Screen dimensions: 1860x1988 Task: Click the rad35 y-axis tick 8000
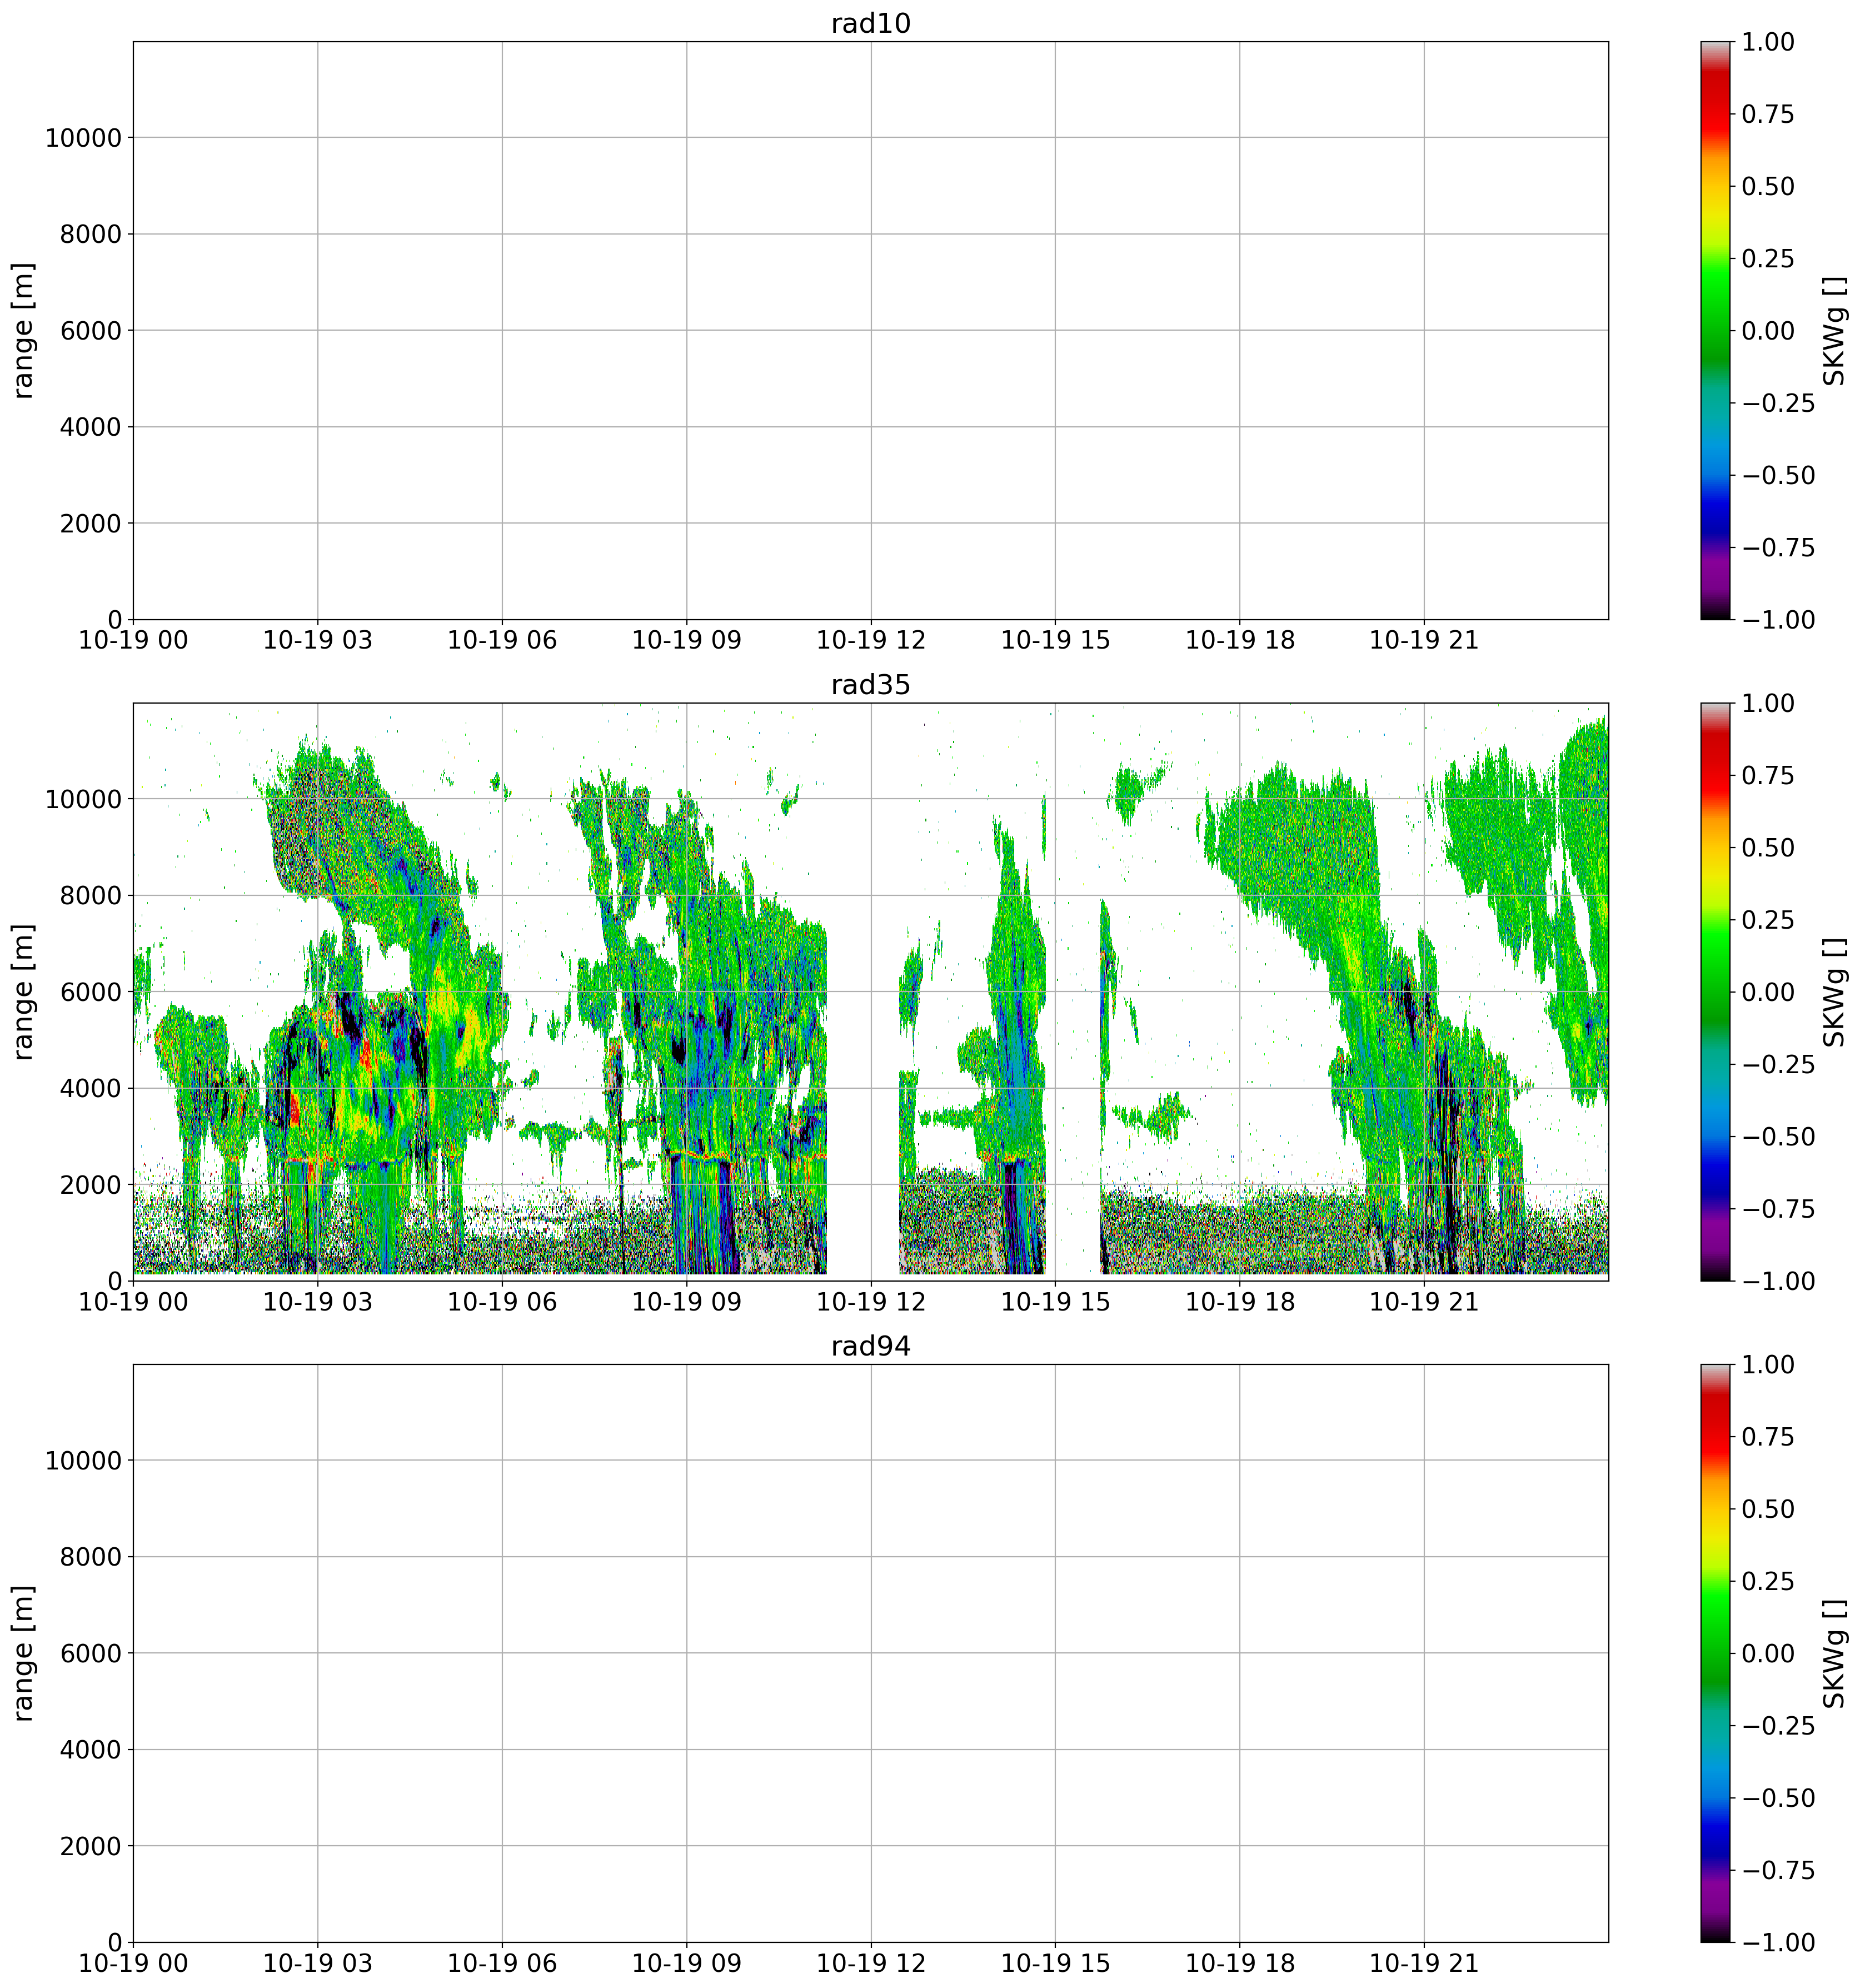pyautogui.click(x=90, y=896)
